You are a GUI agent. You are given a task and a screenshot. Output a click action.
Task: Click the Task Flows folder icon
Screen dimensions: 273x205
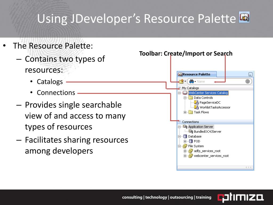tap(191, 112)
